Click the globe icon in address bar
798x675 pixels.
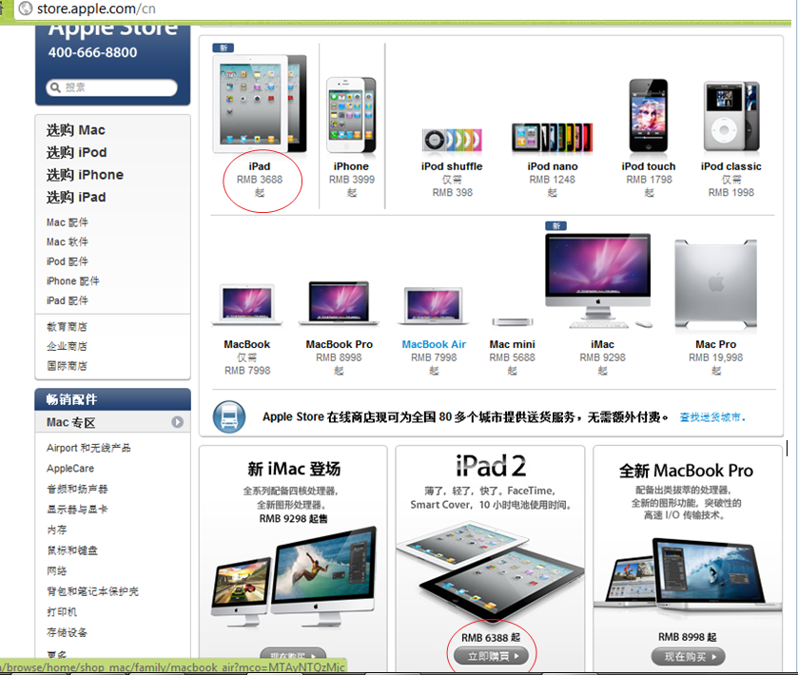click(25, 9)
